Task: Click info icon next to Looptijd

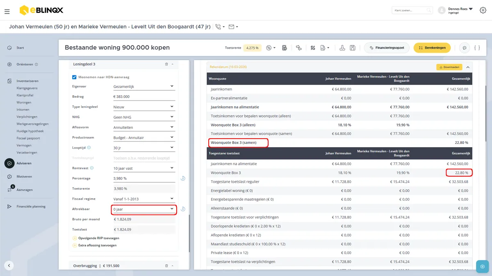Action: point(89,148)
